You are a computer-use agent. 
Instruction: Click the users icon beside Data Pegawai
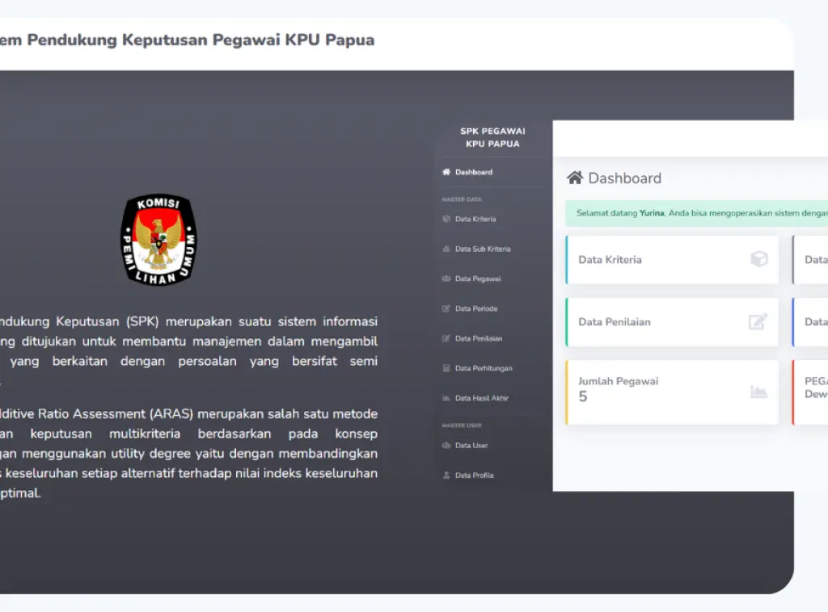click(446, 279)
